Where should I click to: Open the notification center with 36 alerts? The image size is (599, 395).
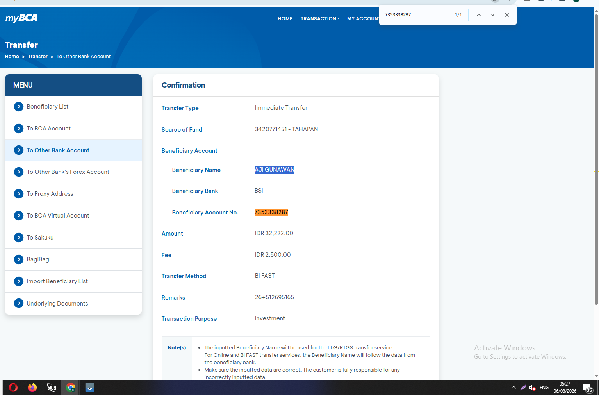[x=588, y=388]
